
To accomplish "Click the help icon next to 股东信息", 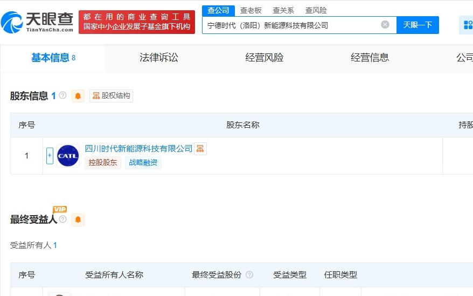I will (62, 95).
